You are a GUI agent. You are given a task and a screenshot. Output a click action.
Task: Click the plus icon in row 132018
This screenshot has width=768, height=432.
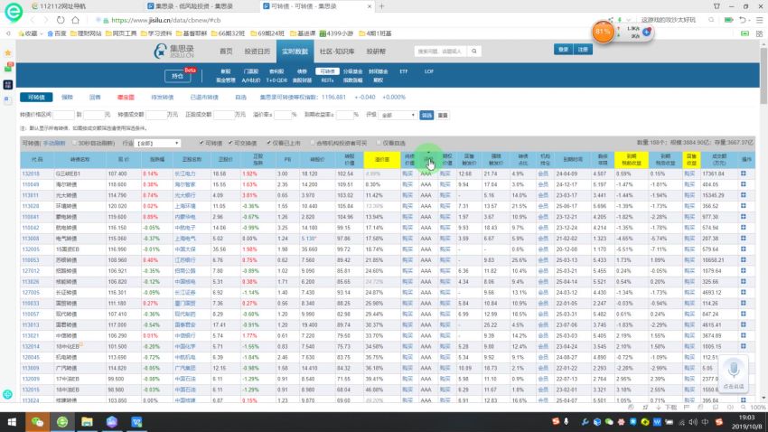coord(743,174)
